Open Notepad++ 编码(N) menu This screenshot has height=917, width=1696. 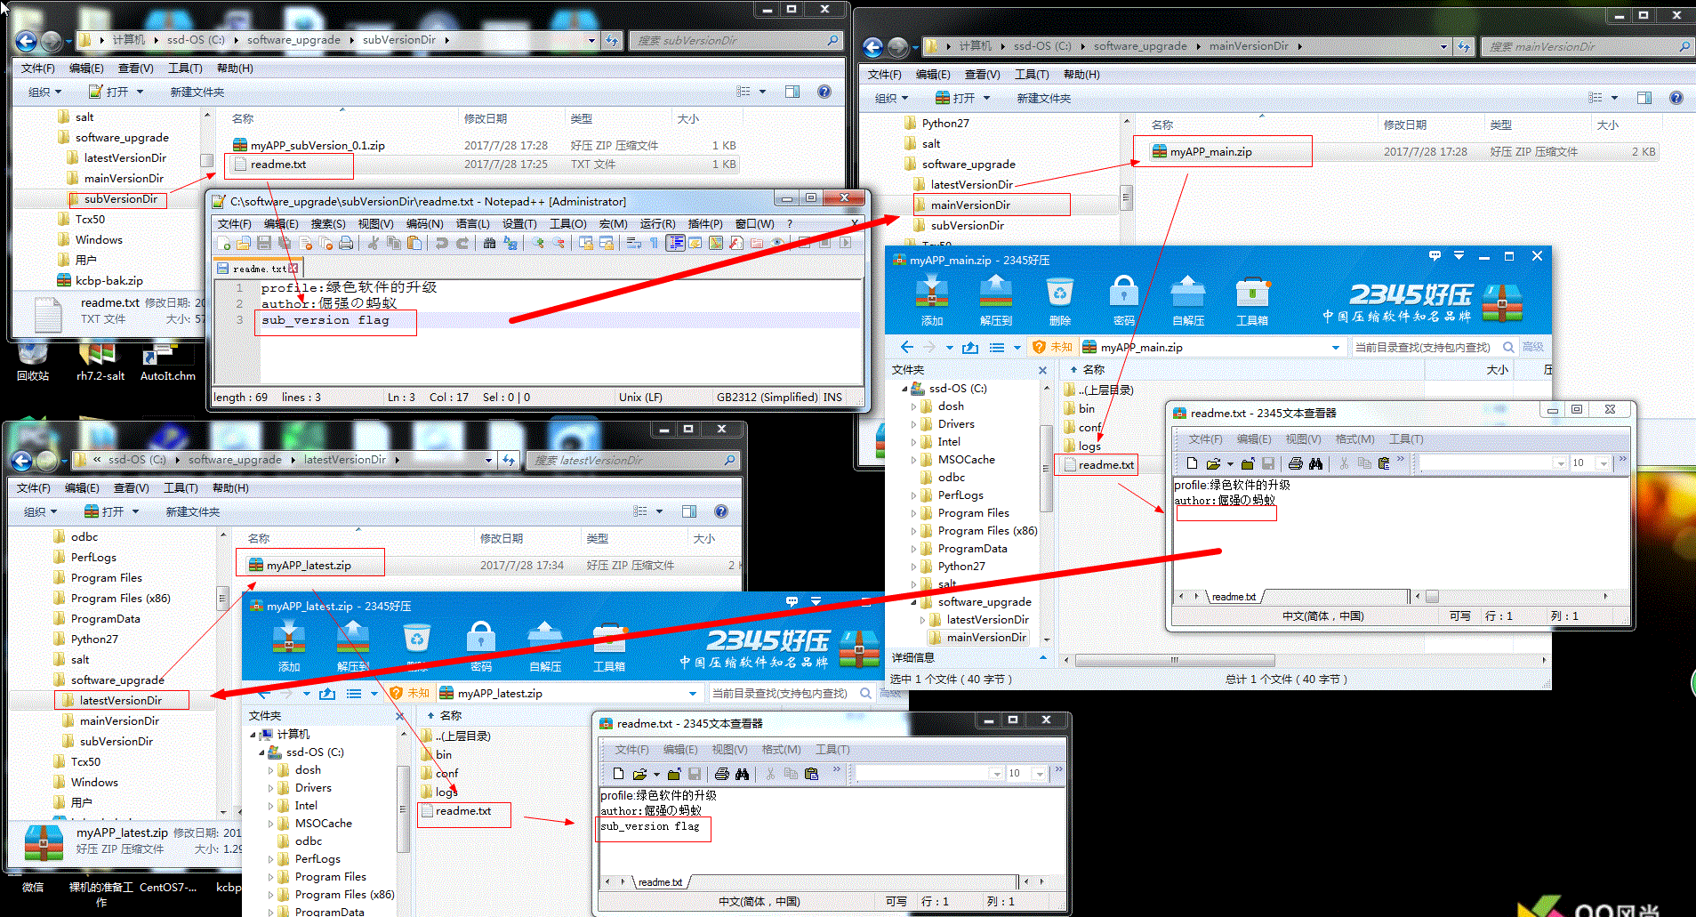pyautogui.click(x=424, y=223)
